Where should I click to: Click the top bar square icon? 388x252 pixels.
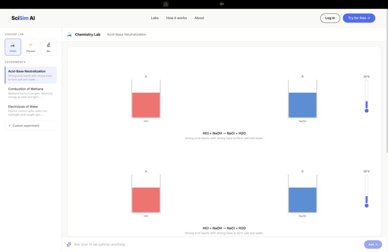pos(166,4)
